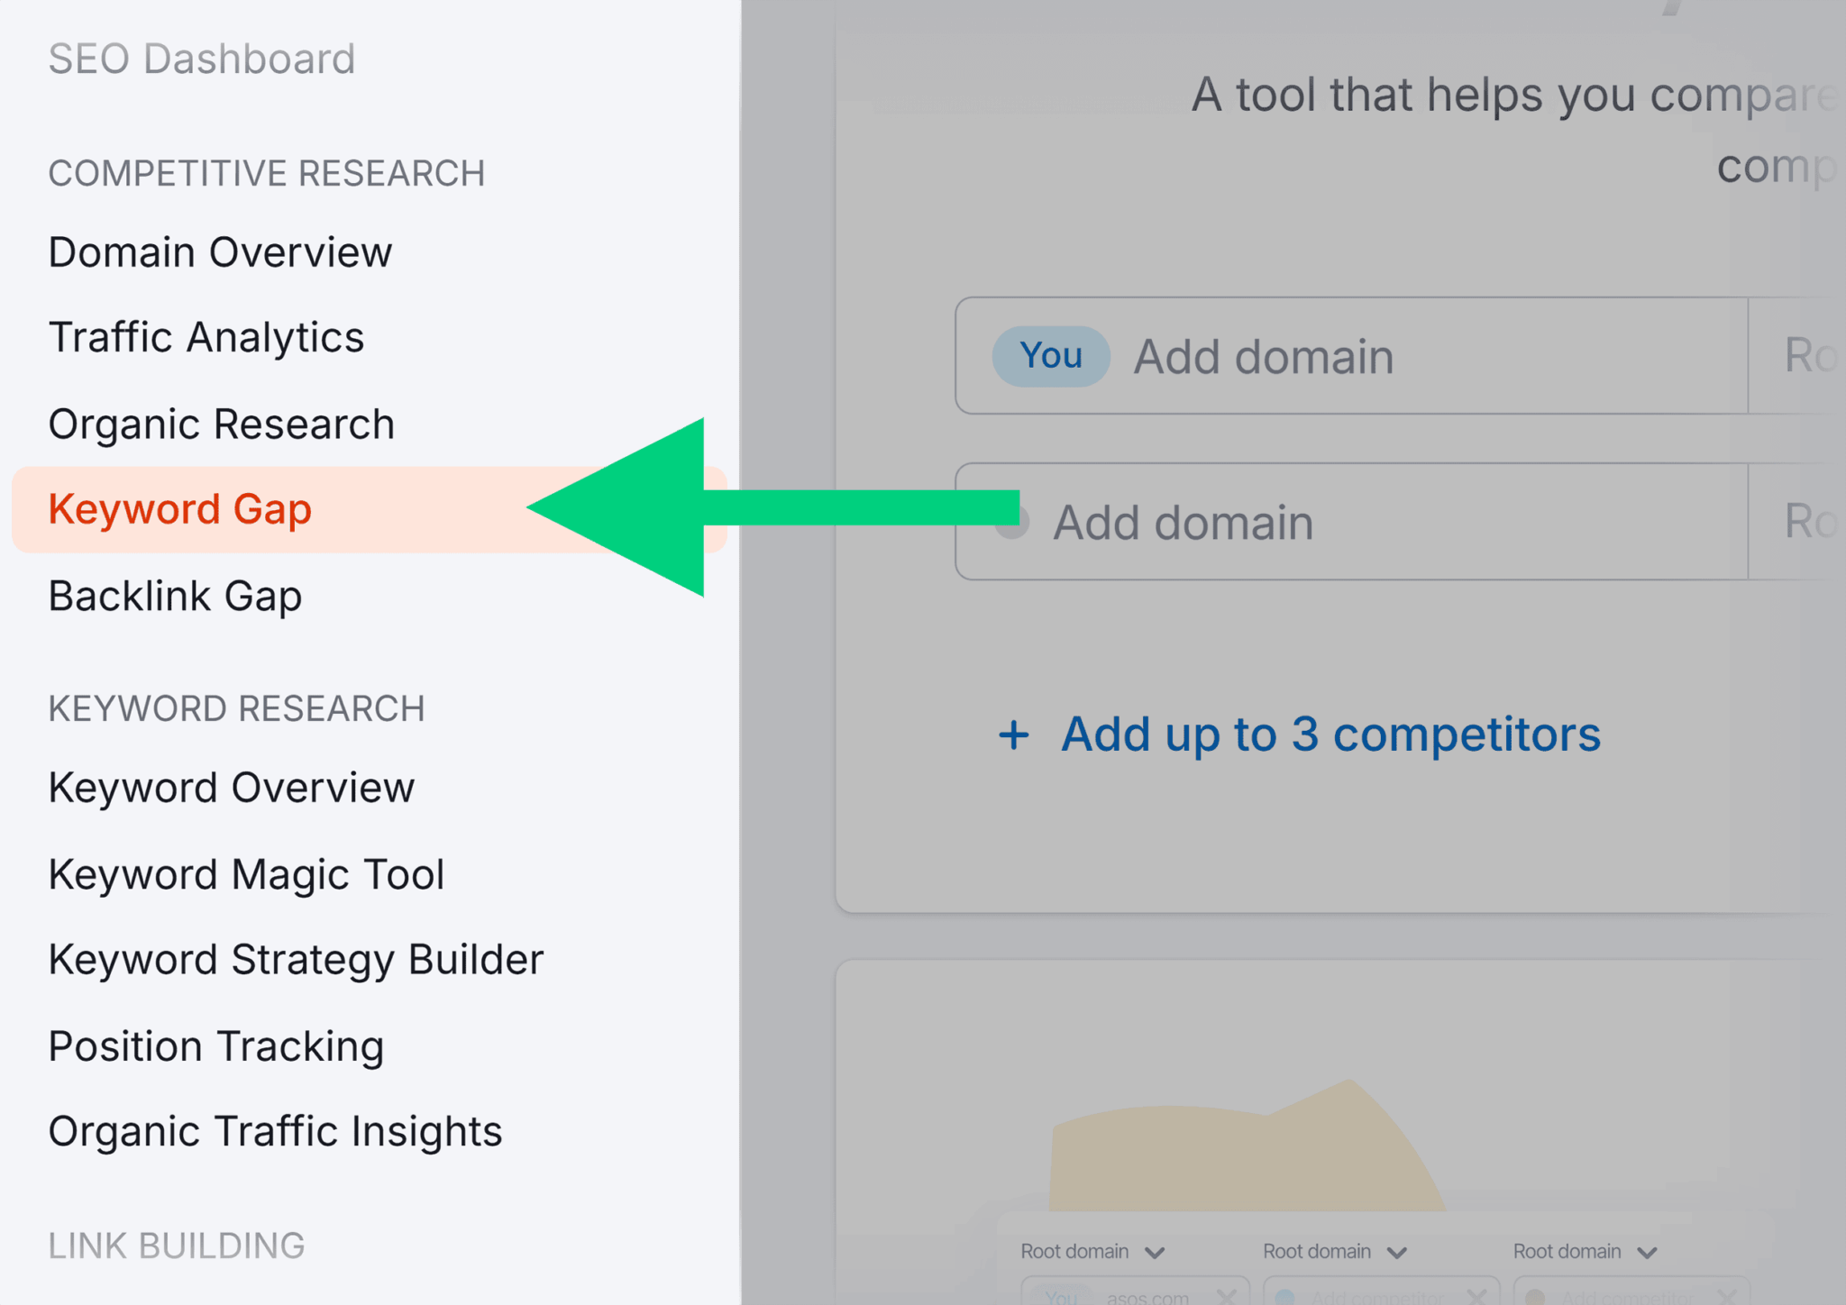The height and width of the screenshot is (1305, 1846).
Task: Click the second Add domain field
Action: (1352, 522)
